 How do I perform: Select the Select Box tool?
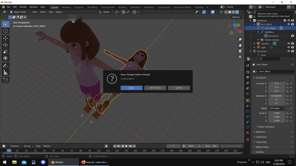5,24
